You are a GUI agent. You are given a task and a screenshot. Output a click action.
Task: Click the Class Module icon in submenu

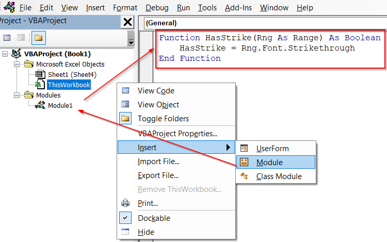click(244, 176)
